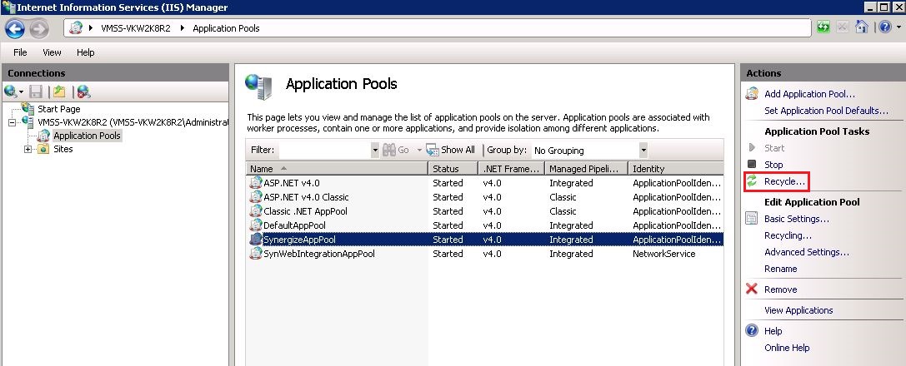The image size is (906, 366).
Task: Click the Classic .NET AppPool row icon
Action: [x=255, y=211]
